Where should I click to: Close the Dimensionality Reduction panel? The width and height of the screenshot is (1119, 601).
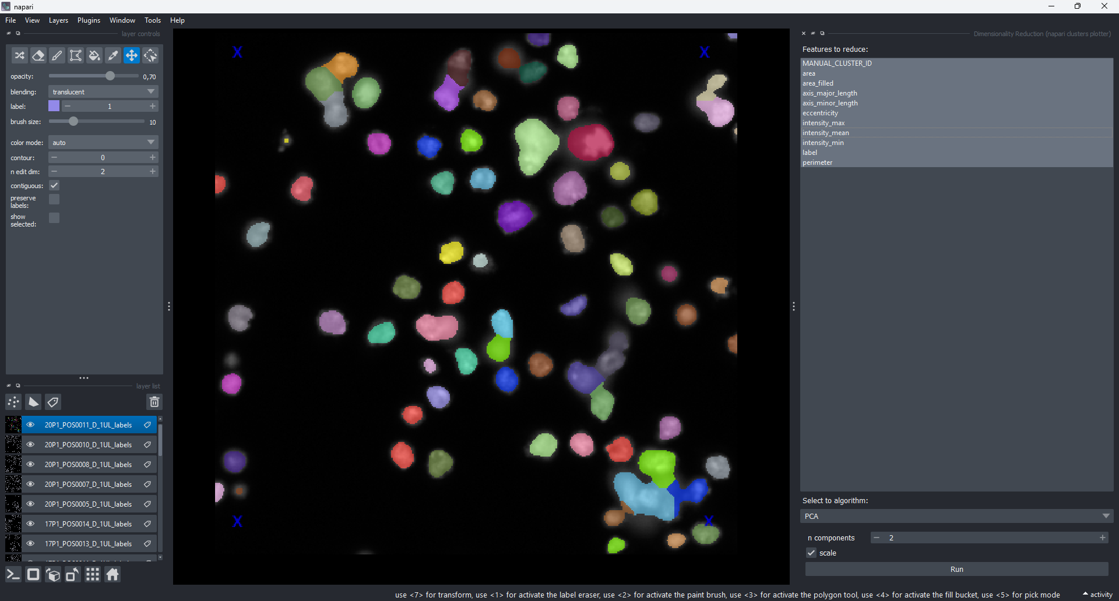point(804,33)
